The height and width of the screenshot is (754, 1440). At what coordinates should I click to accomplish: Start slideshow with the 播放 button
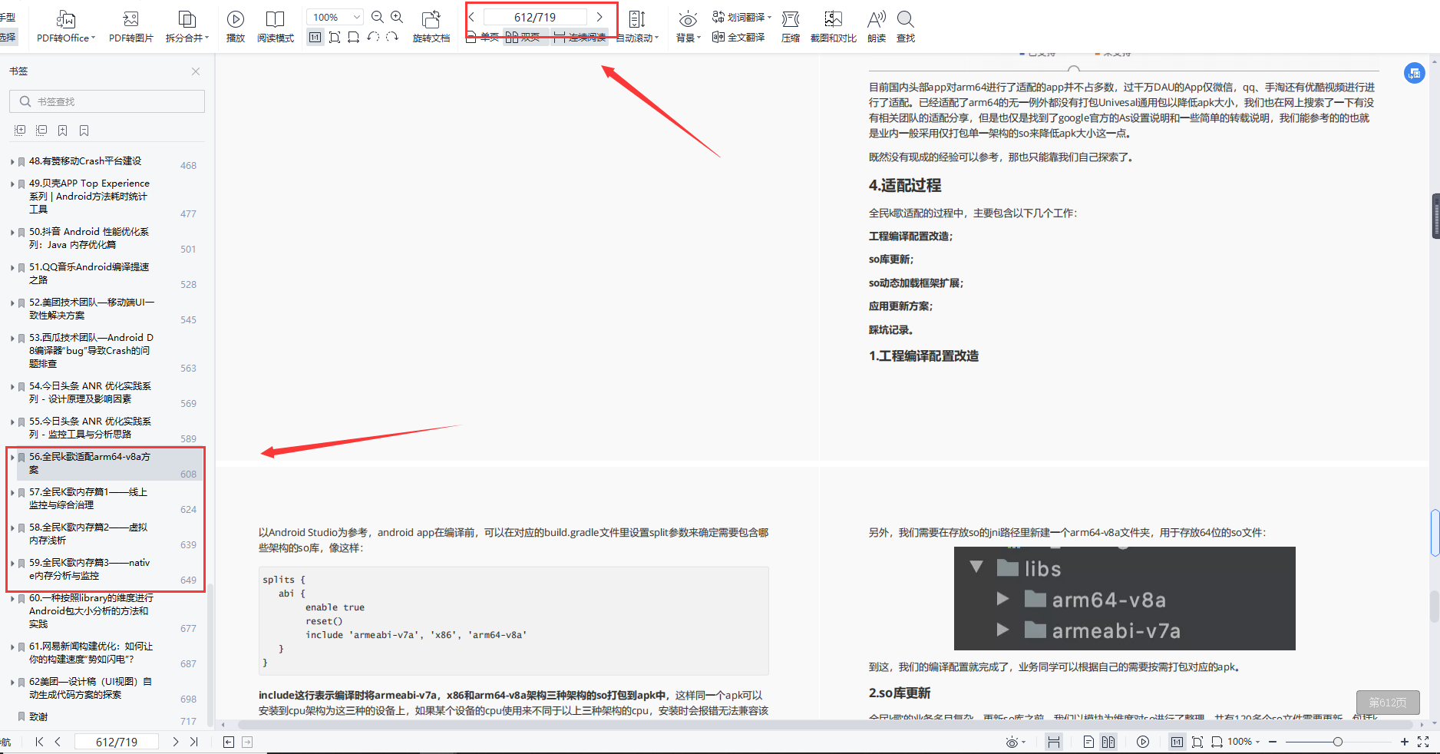click(x=236, y=26)
